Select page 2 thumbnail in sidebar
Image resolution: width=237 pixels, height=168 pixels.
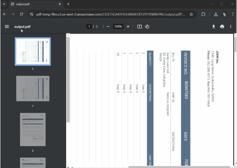(x=33, y=89)
